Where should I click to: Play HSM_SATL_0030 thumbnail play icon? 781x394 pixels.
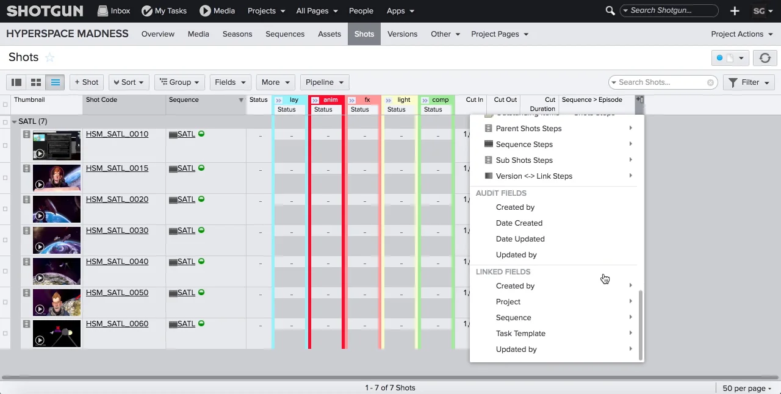point(40,247)
